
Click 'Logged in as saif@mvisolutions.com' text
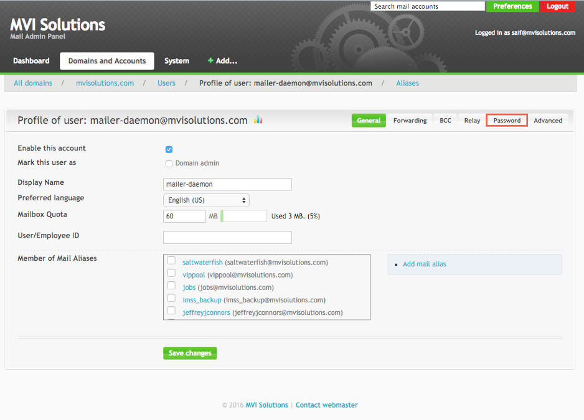click(525, 33)
